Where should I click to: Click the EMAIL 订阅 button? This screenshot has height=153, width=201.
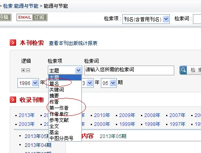tap(32, 17)
